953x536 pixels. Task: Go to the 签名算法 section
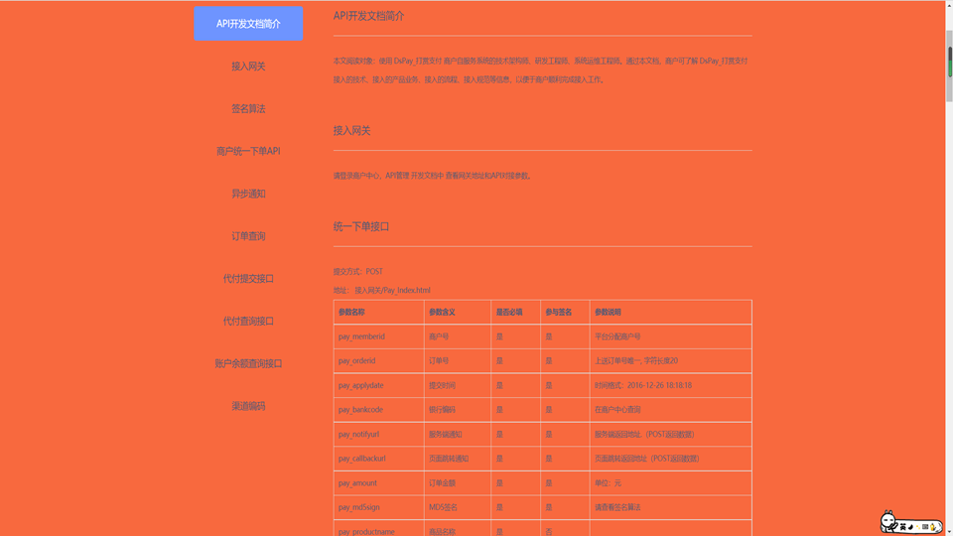coord(248,109)
